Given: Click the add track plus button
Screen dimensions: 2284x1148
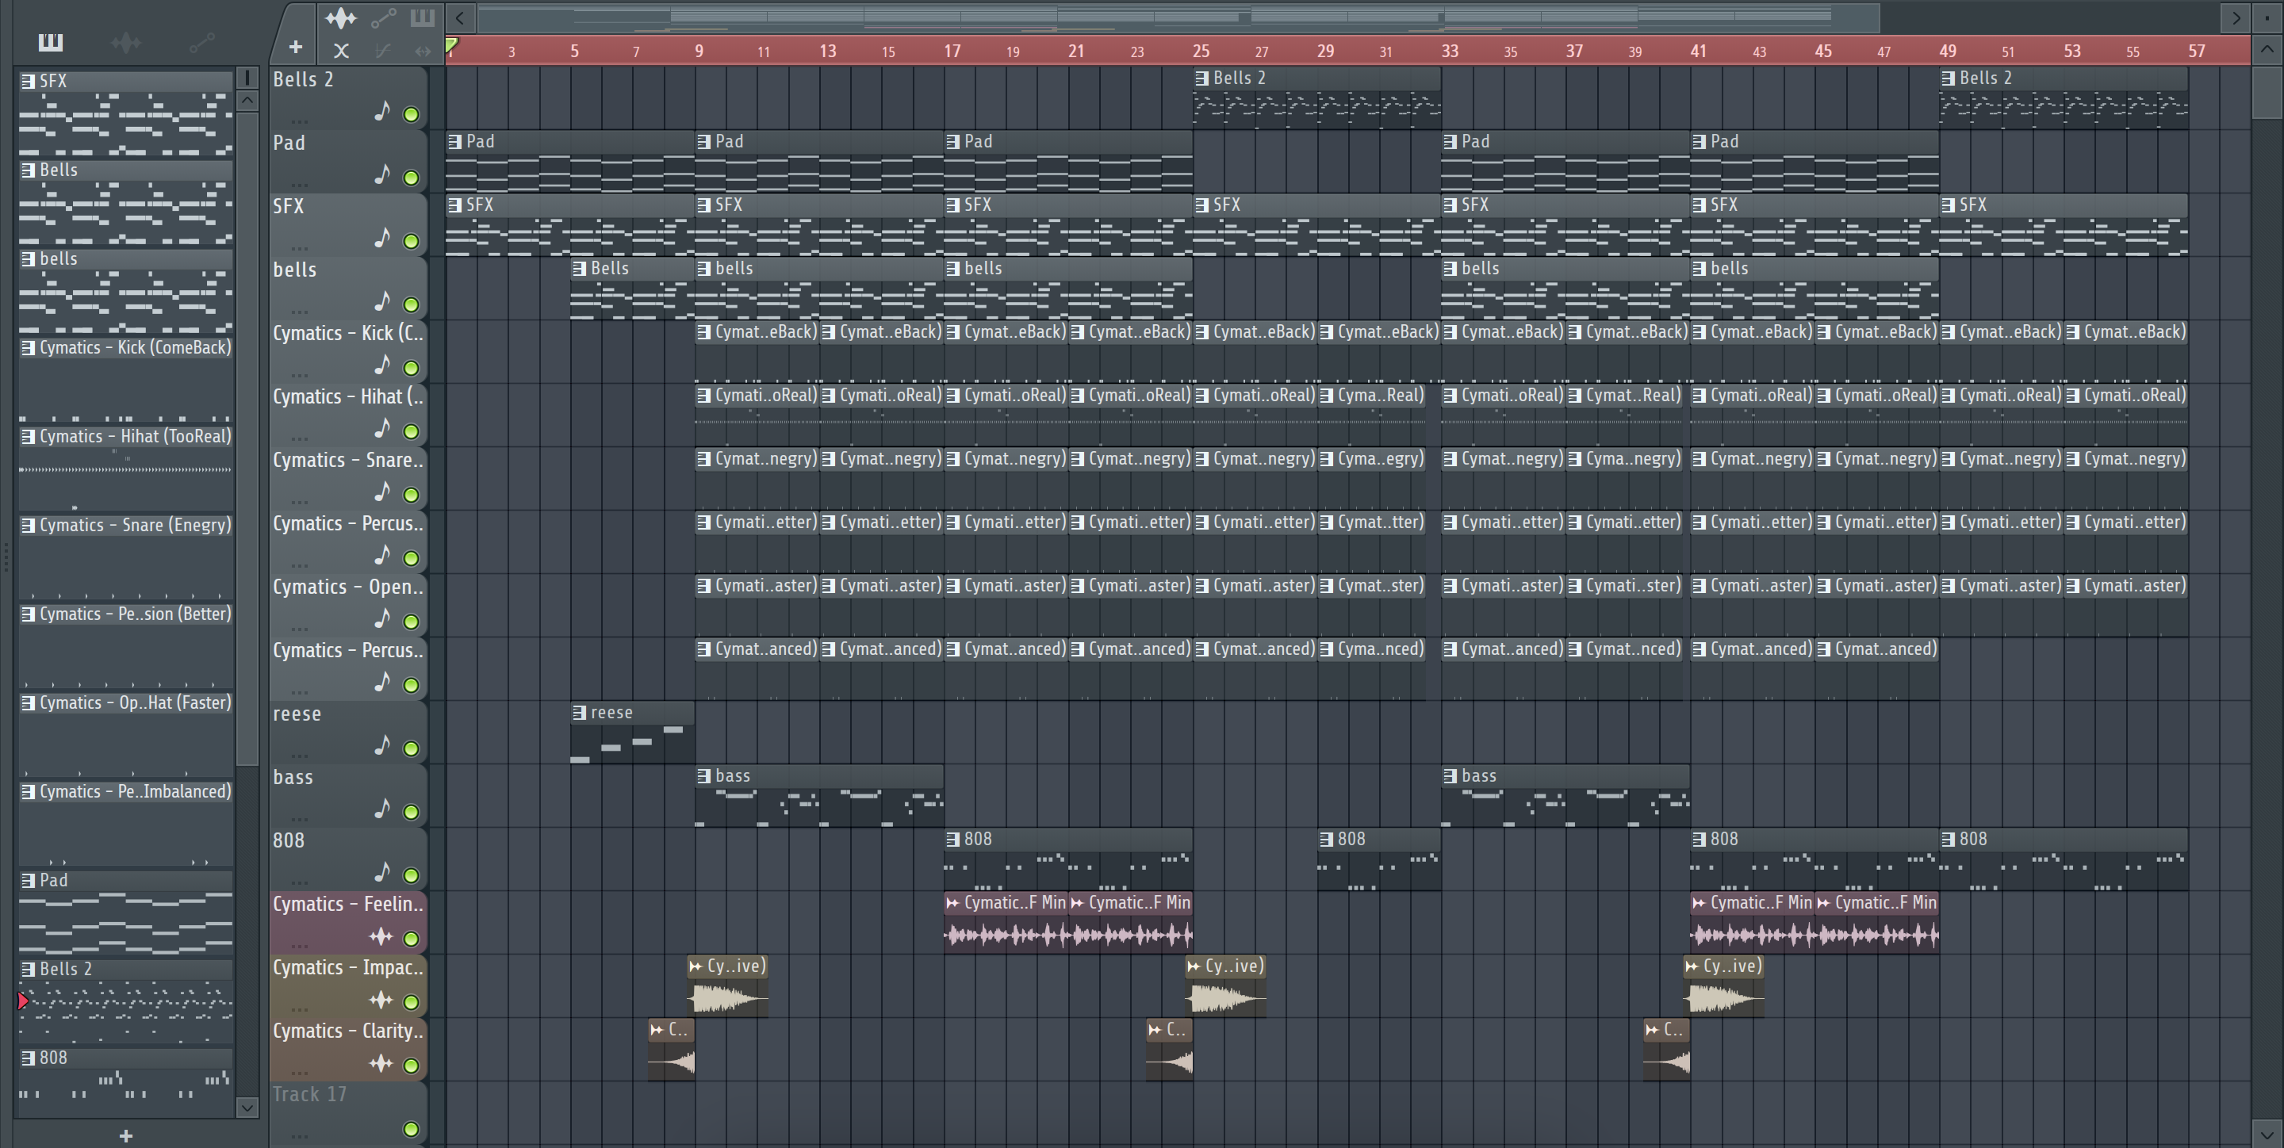Looking at the screenshot, I should pos(295,48).
